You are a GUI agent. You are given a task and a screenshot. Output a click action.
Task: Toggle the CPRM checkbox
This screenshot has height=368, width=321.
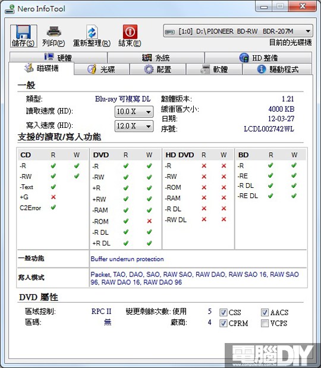click(x=223, y=323)
